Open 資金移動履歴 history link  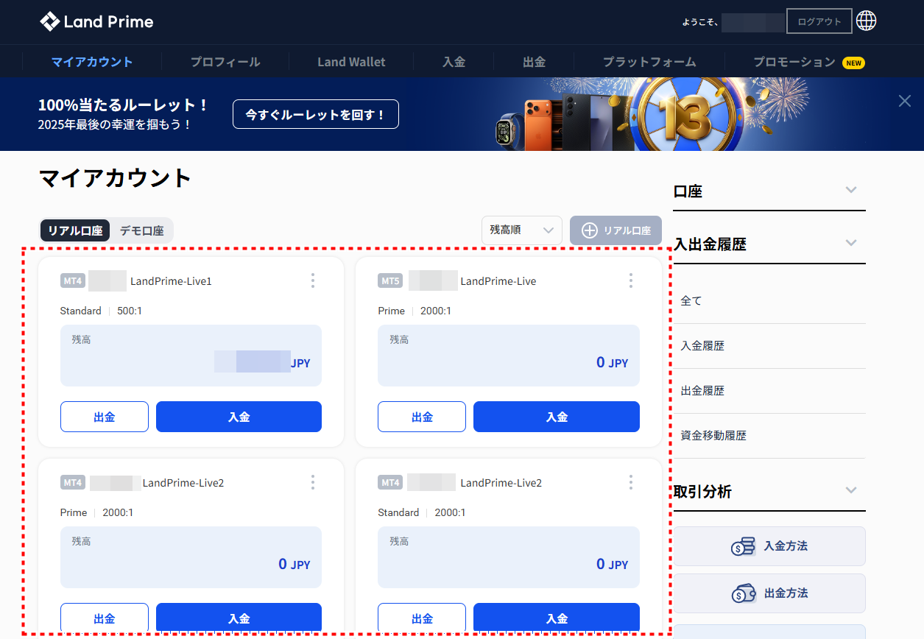713,435
